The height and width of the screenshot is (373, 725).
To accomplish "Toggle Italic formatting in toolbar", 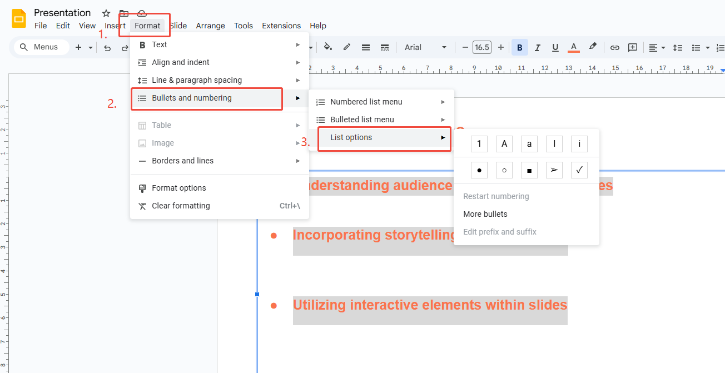I will coord(537,48).
